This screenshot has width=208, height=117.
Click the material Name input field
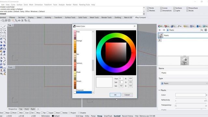pyautogui.click(x=184, y=73)
